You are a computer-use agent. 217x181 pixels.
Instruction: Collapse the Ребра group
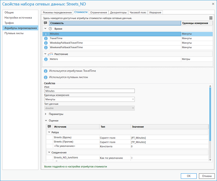(x=49, y=132)
